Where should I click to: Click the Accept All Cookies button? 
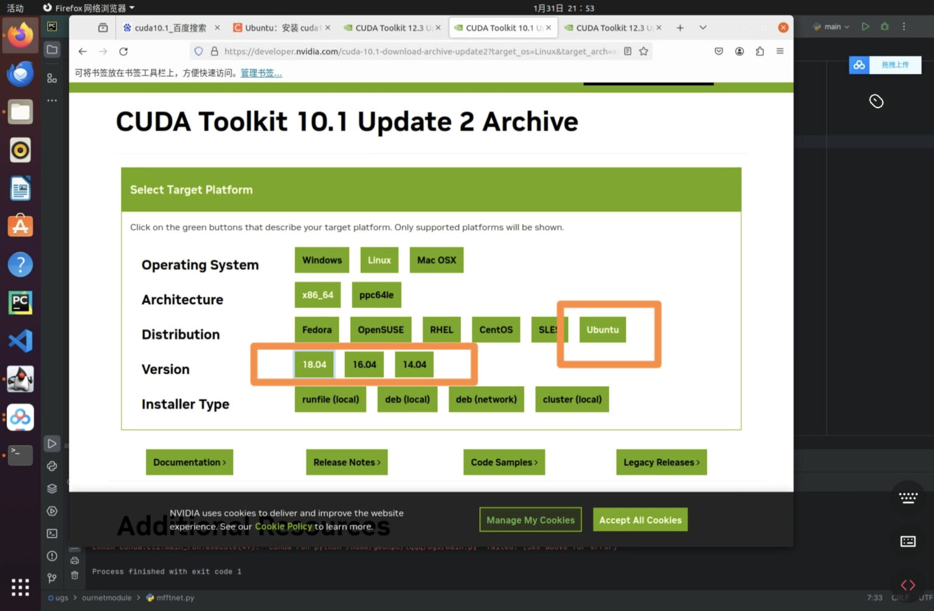click(640, 519)
